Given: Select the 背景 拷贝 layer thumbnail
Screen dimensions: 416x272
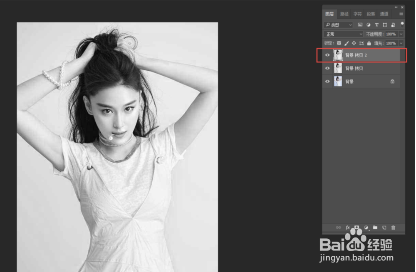Looking at the screenshot, I should [x=338, y=68].
